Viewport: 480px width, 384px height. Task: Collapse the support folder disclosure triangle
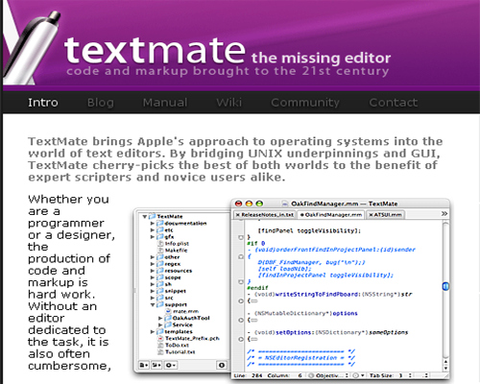pos(153,304)
